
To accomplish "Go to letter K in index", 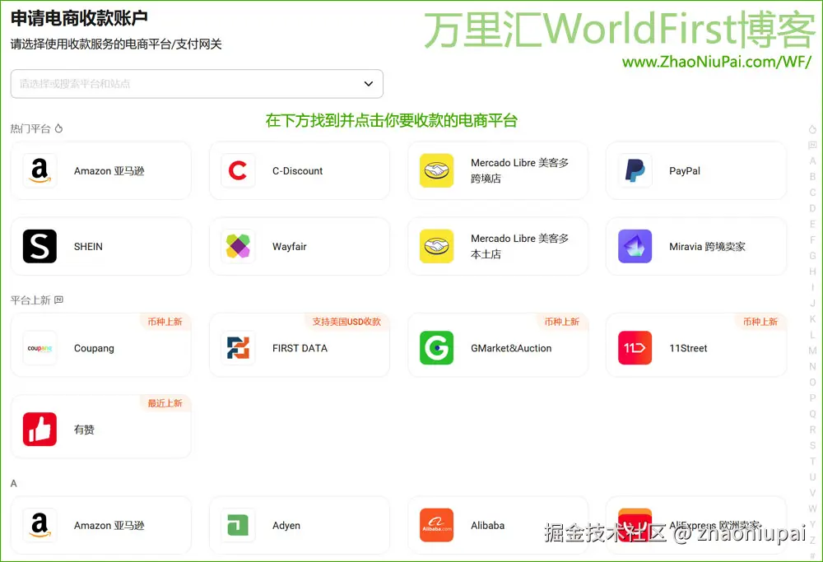I will point(812,319).
